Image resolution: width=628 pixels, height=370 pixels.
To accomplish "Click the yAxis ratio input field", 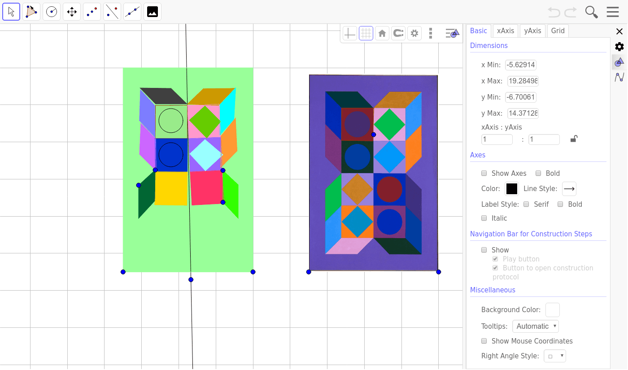I will tap(544, 139).
